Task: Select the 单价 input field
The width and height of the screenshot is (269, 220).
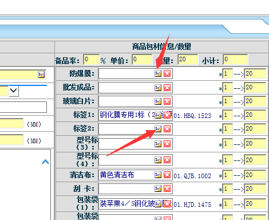Action: [142, 60]
